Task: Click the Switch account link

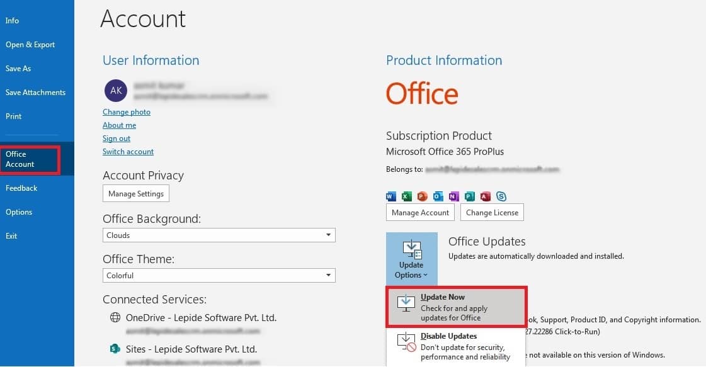Action: (128, 152)
